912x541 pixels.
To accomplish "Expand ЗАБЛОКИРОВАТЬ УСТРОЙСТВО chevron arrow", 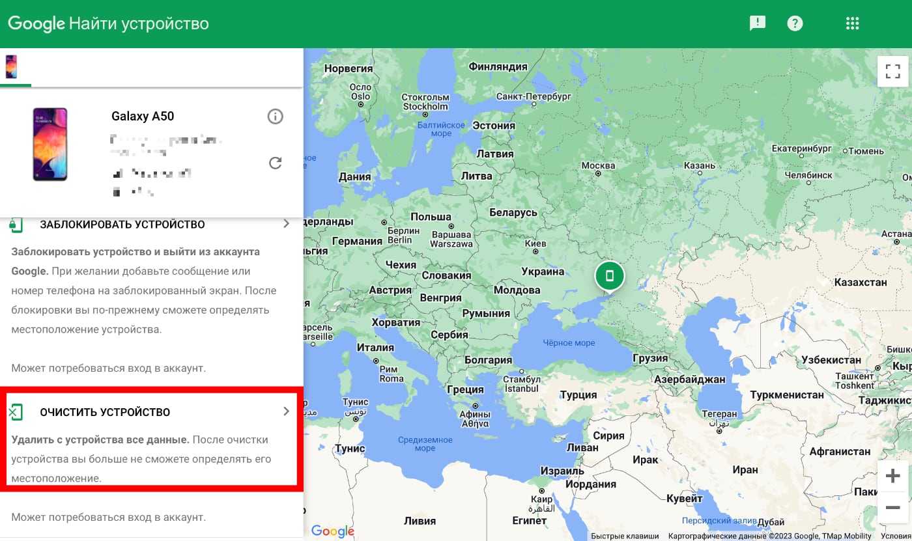I will coord(286,224).
